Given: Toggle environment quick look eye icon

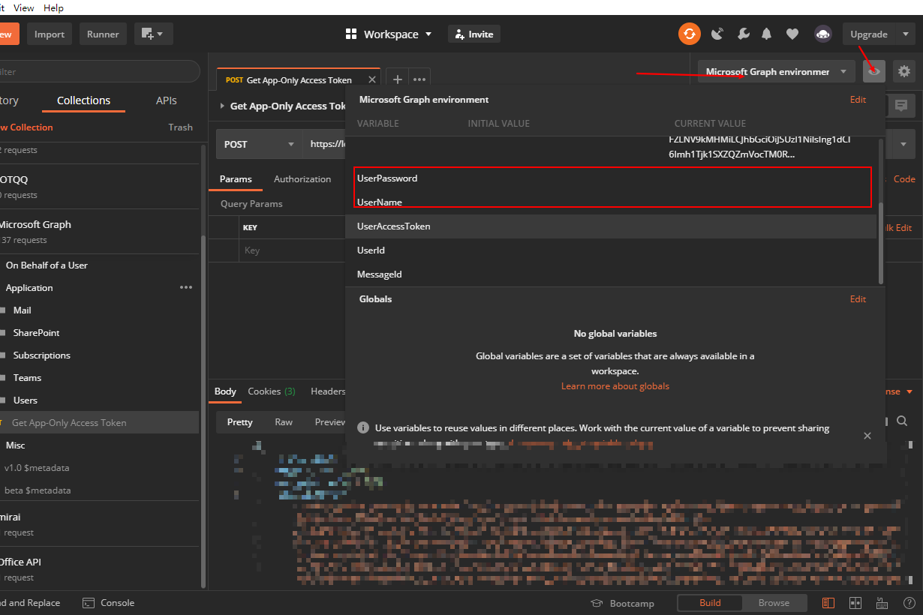Looking at the screenshot, I should pyautogui.click(x=874, y=71).
